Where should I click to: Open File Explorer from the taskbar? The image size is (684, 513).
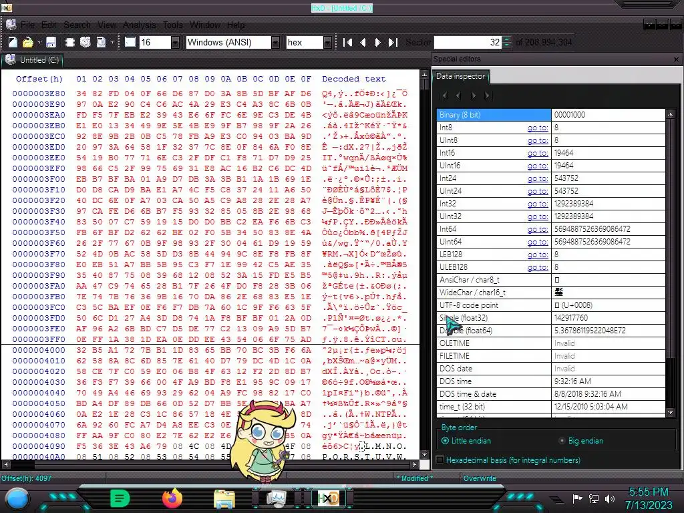click(x=224, y=498)
